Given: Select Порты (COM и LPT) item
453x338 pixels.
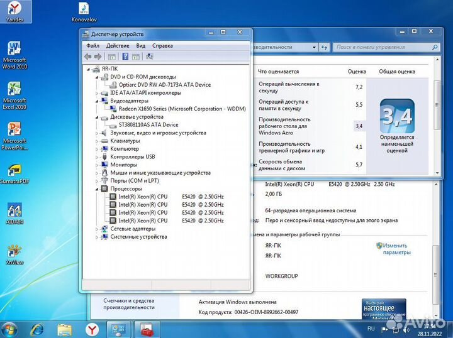Looking at the screenshot, I should (x=135, y=181).
